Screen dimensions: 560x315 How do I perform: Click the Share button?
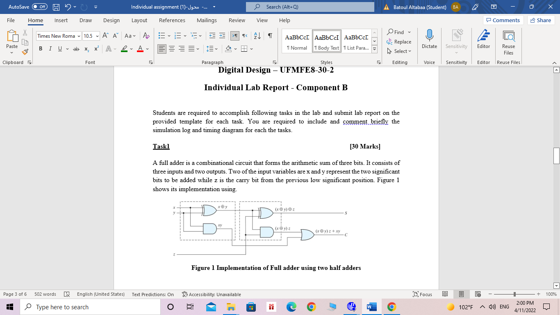click(541, 20)
